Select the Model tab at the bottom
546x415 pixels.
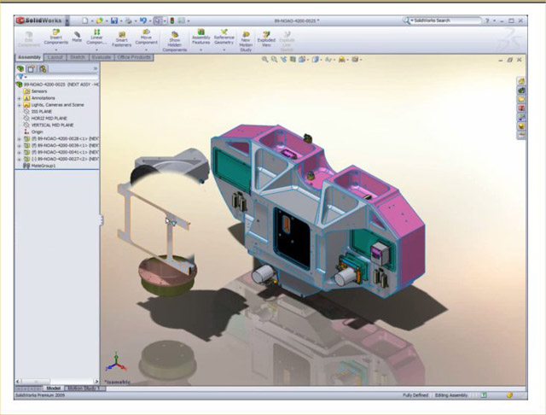click(x=53, y=388)
